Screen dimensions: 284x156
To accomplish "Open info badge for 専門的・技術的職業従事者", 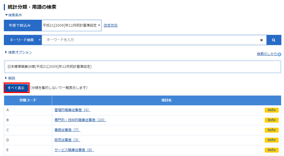I will coord(271,120).
